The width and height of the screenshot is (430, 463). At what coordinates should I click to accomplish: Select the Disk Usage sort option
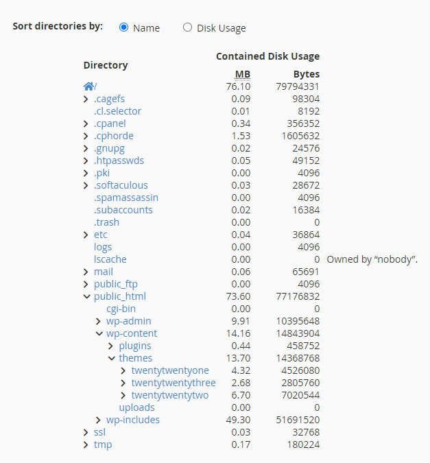[187, 27]
